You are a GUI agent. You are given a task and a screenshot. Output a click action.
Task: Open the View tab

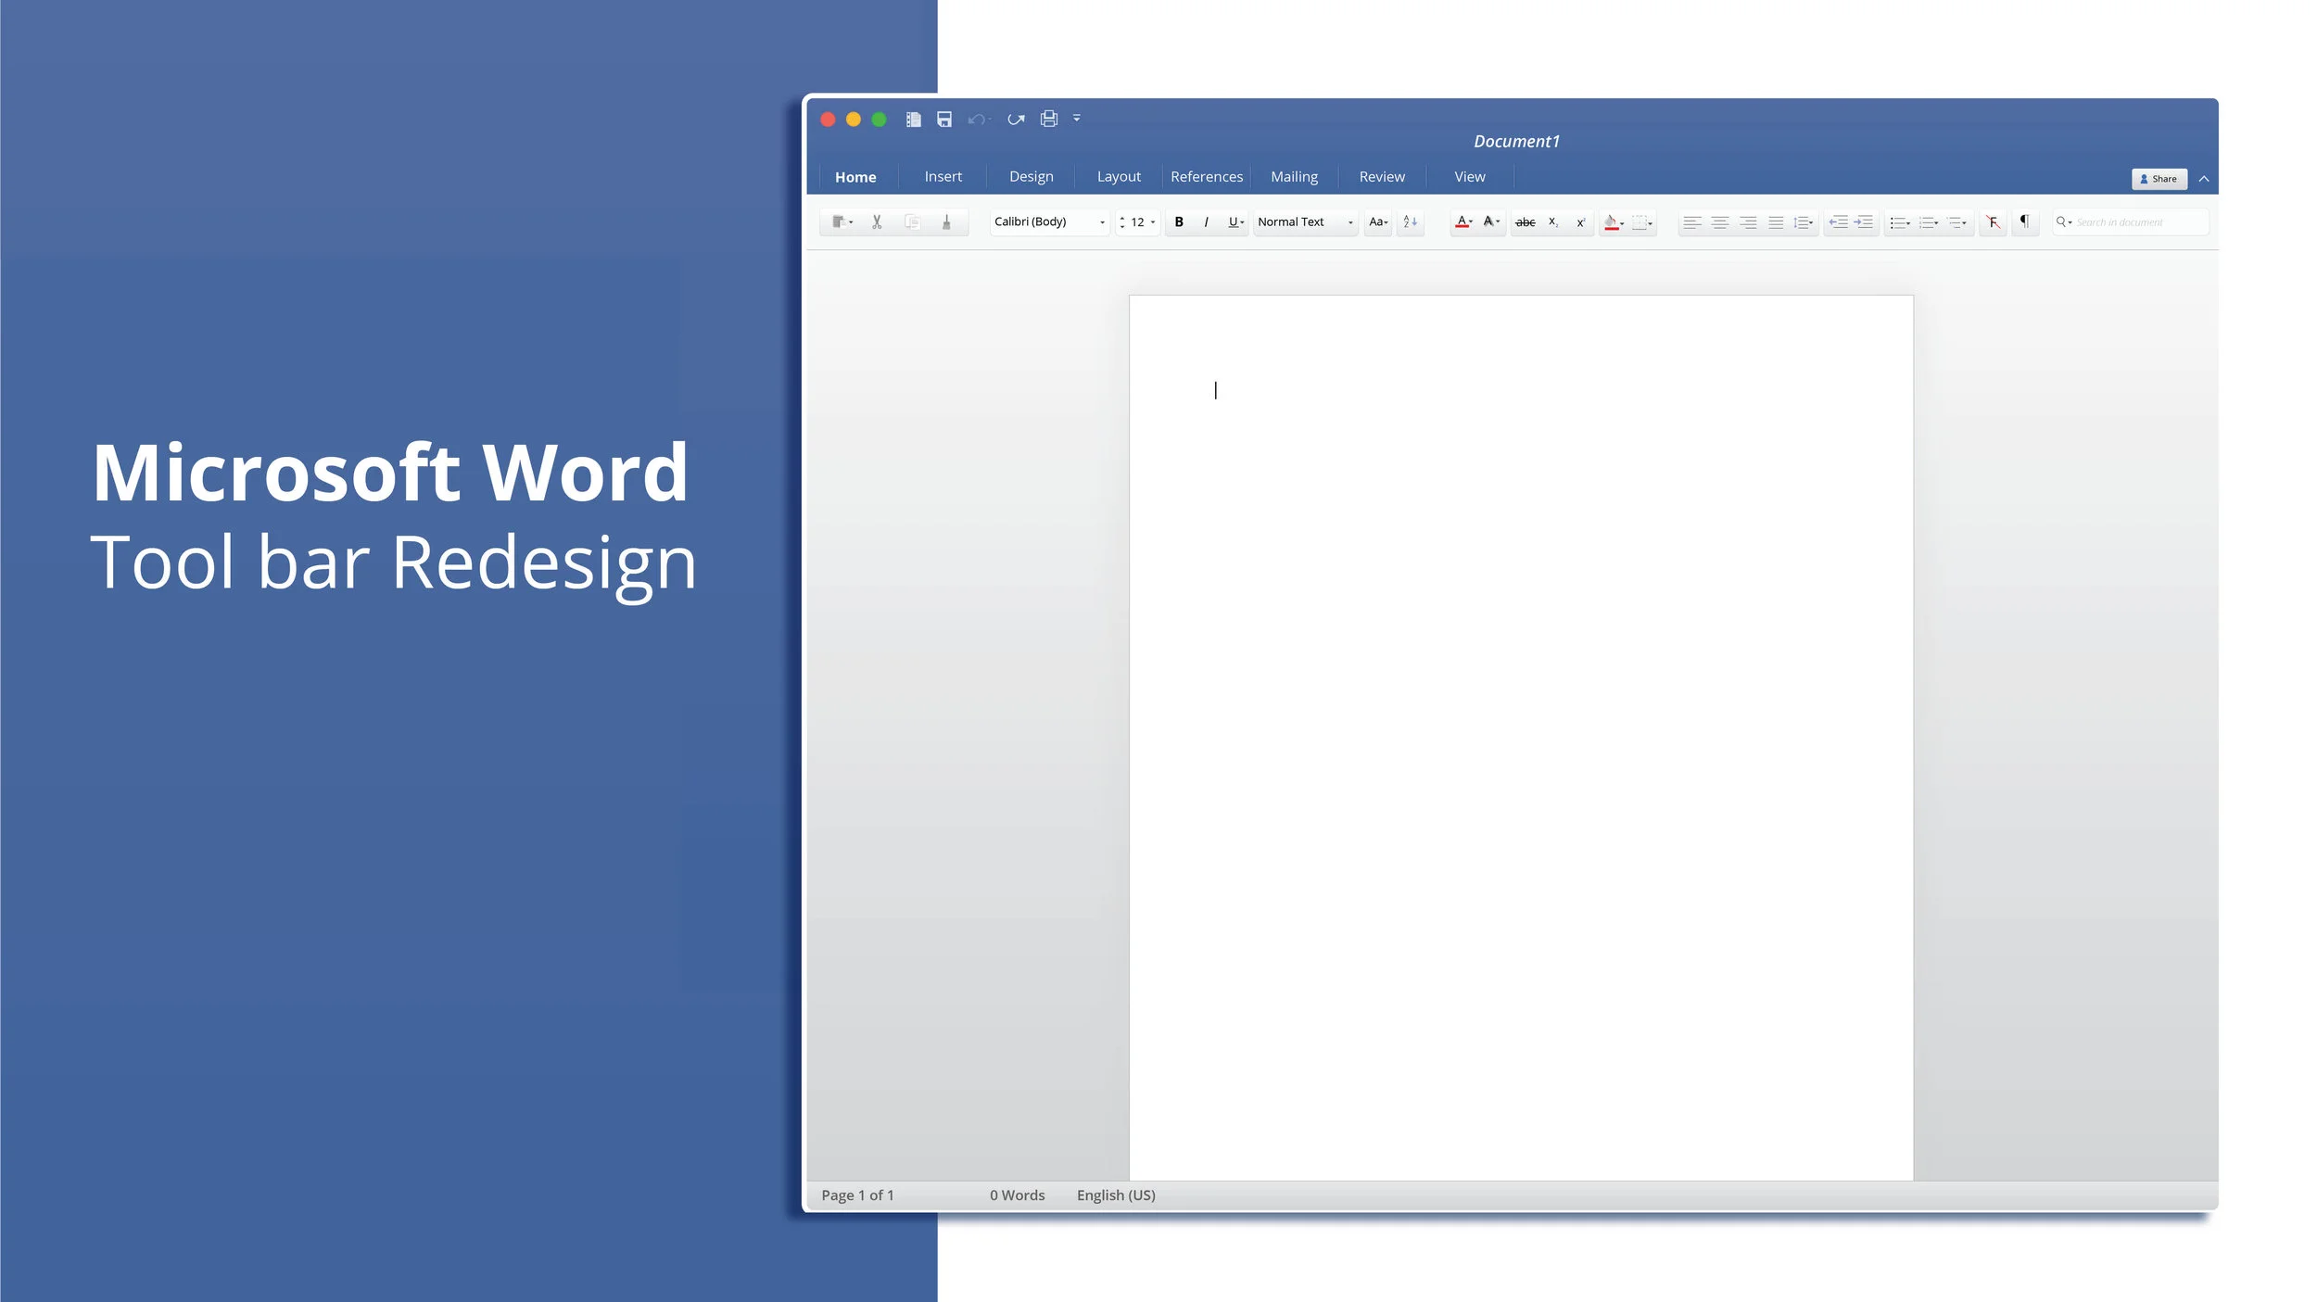pyautogui.click(x=1469, y=177)
